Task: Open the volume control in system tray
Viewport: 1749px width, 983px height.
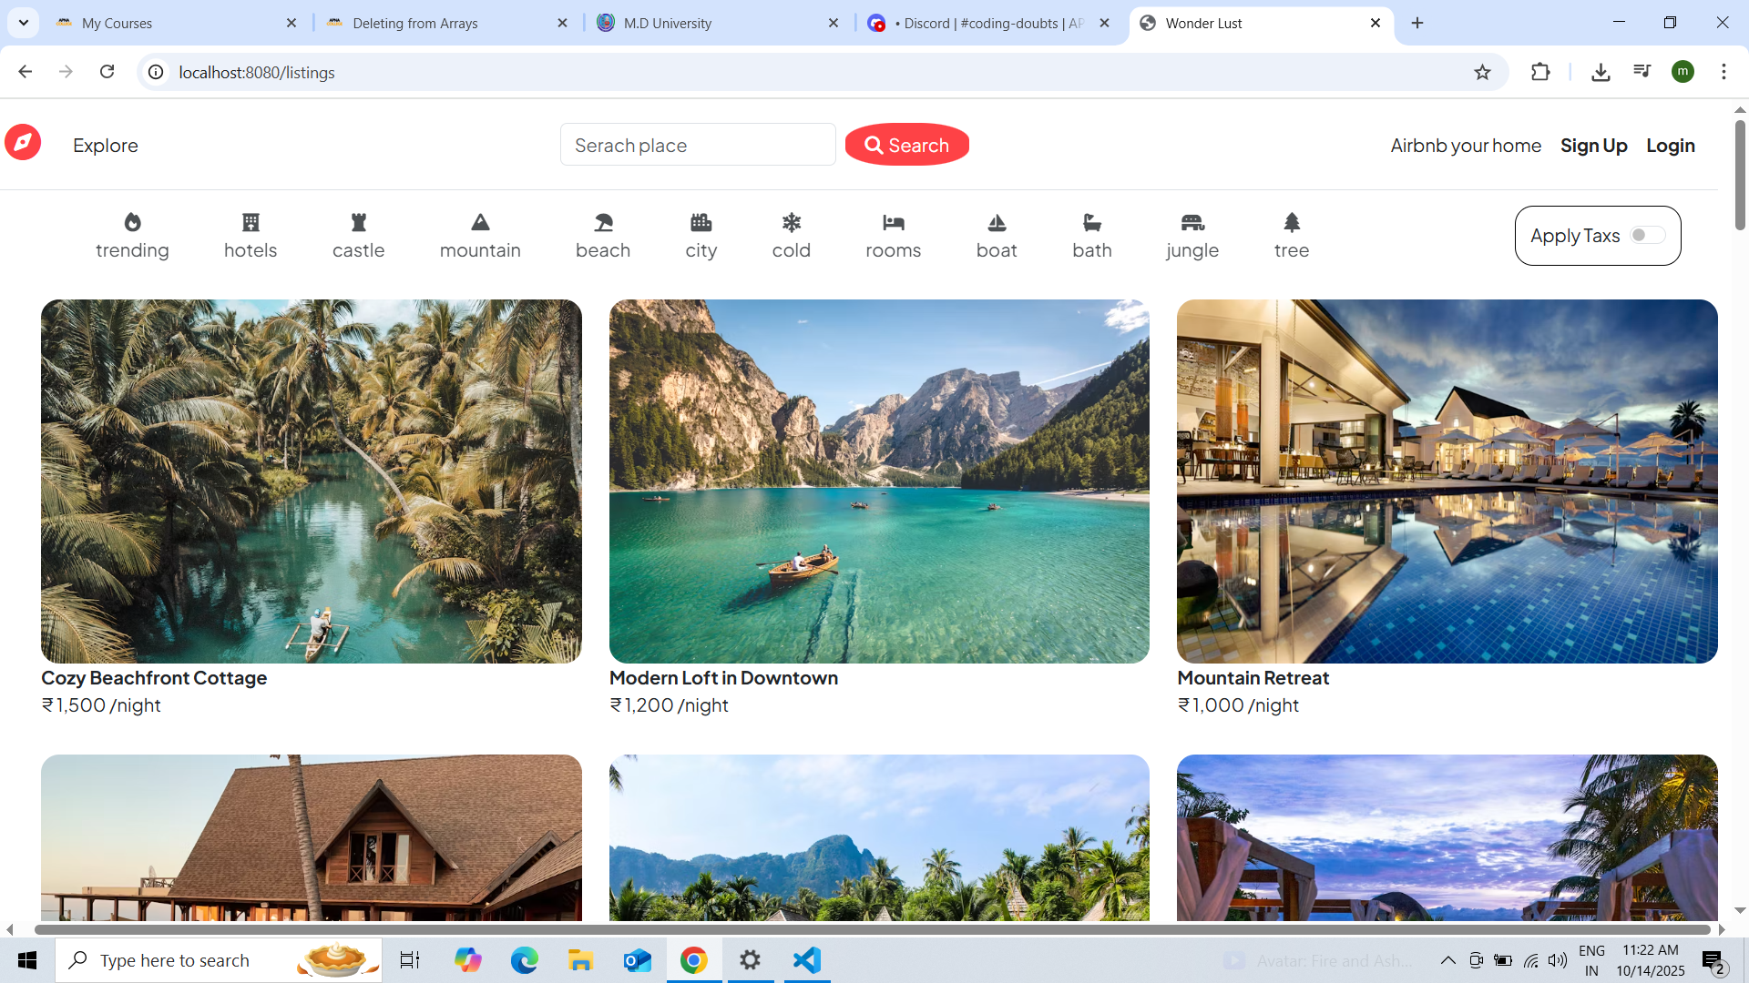Action: 1558,960
